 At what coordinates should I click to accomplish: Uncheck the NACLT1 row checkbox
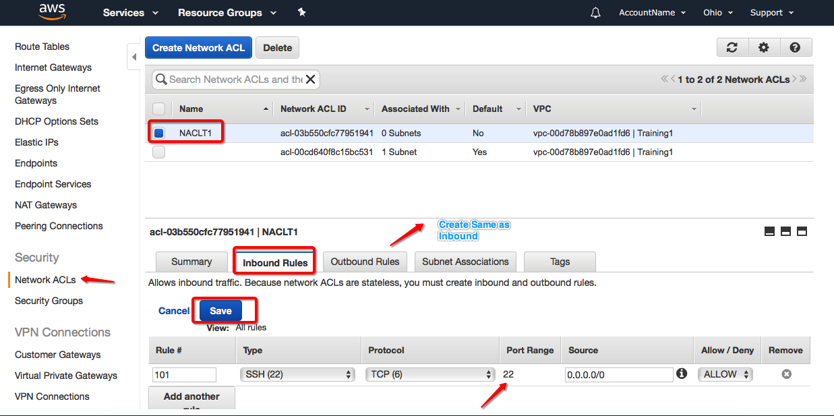coord(158,133)
